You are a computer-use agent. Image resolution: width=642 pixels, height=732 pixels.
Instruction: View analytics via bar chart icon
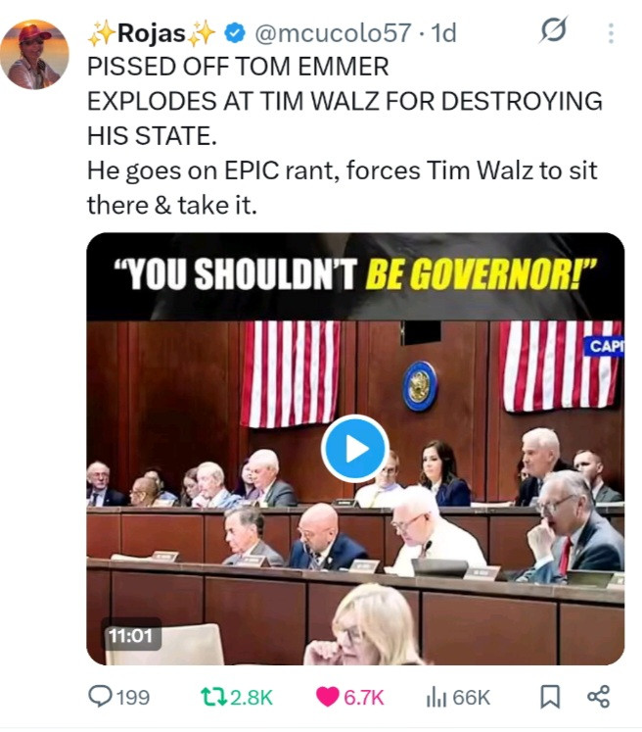[436, 698]
